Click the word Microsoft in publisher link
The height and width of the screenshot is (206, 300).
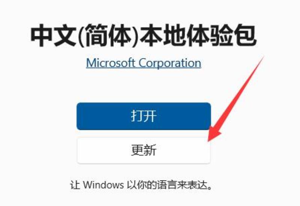(x=111, y=63)
